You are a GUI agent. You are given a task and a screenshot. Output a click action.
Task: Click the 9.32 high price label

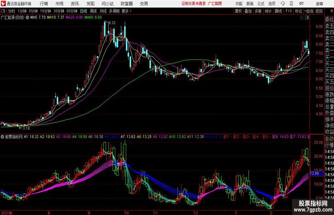[112, 23]
